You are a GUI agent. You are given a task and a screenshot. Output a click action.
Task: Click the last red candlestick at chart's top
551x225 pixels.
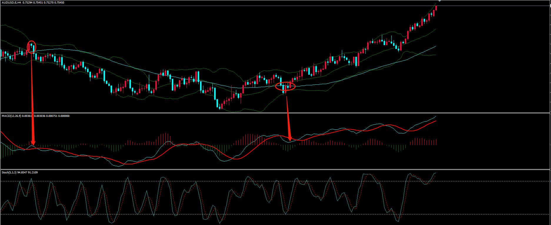tap(436, 8)
